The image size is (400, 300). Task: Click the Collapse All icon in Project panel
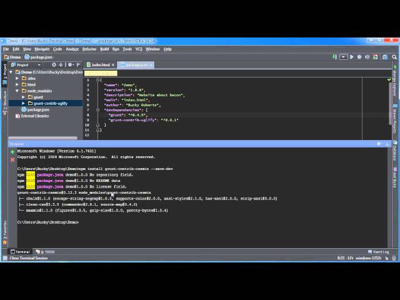[x=61, y=65]
